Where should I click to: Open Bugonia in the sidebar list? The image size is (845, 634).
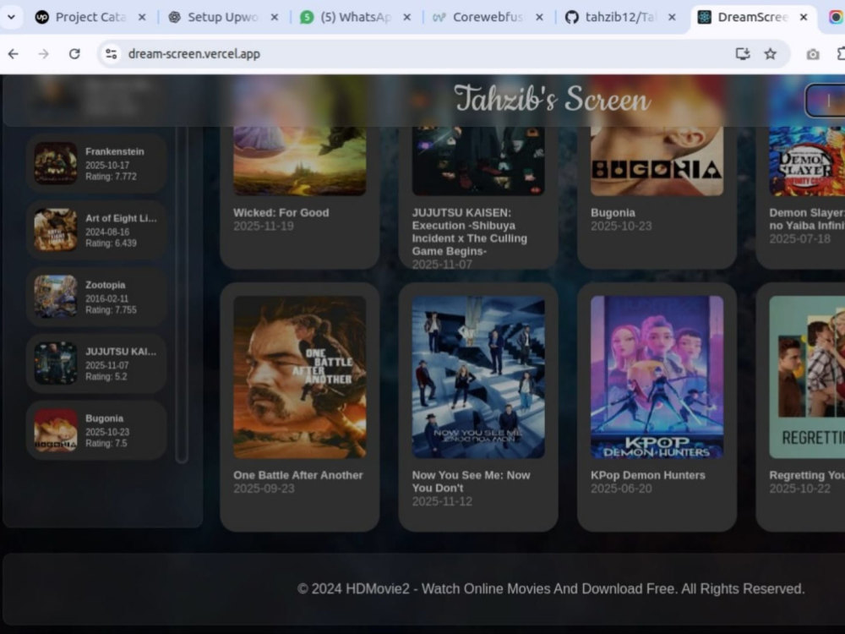pos(96,430)
